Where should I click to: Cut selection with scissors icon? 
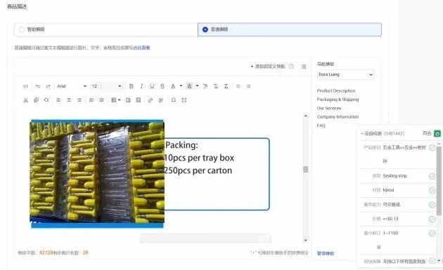pyautogui.click(x=26, y=100)
